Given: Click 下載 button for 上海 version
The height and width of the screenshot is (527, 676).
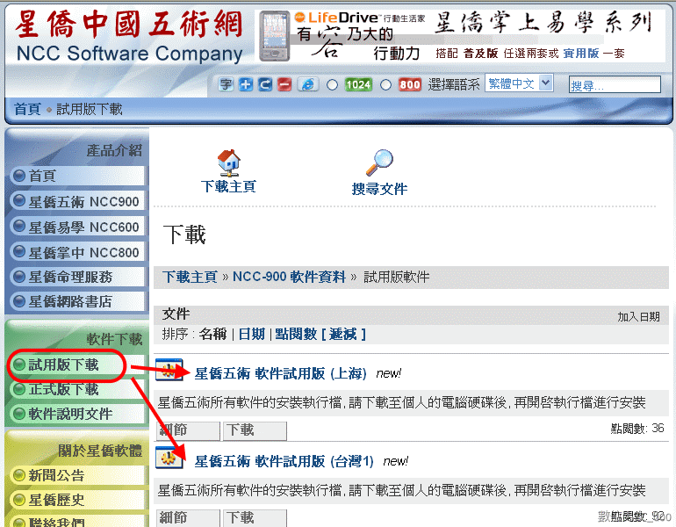Looking at the screenshot, I should (255, 430).
